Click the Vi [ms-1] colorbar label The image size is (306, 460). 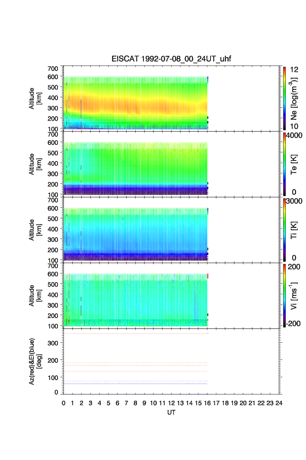click(293, 296)
